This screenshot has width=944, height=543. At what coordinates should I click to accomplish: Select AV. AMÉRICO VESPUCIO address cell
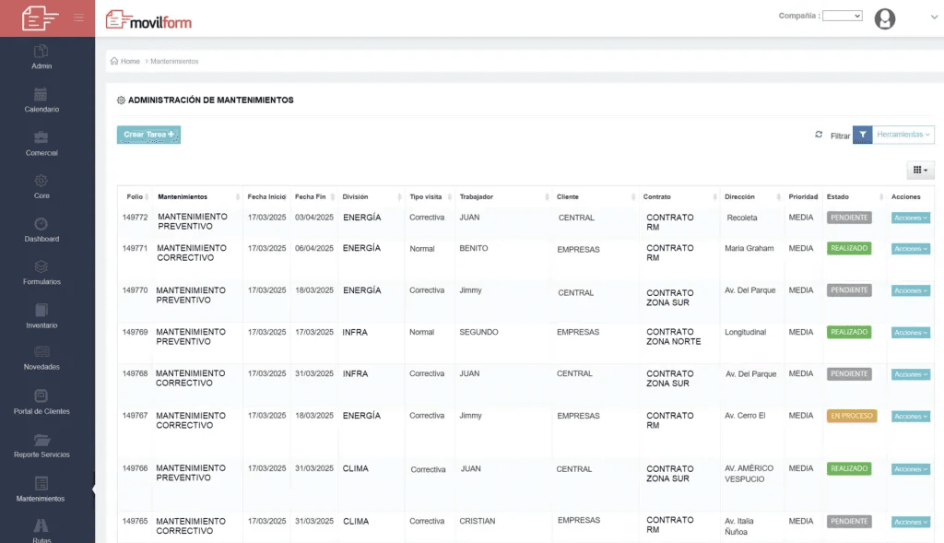(x=749, y=474)
